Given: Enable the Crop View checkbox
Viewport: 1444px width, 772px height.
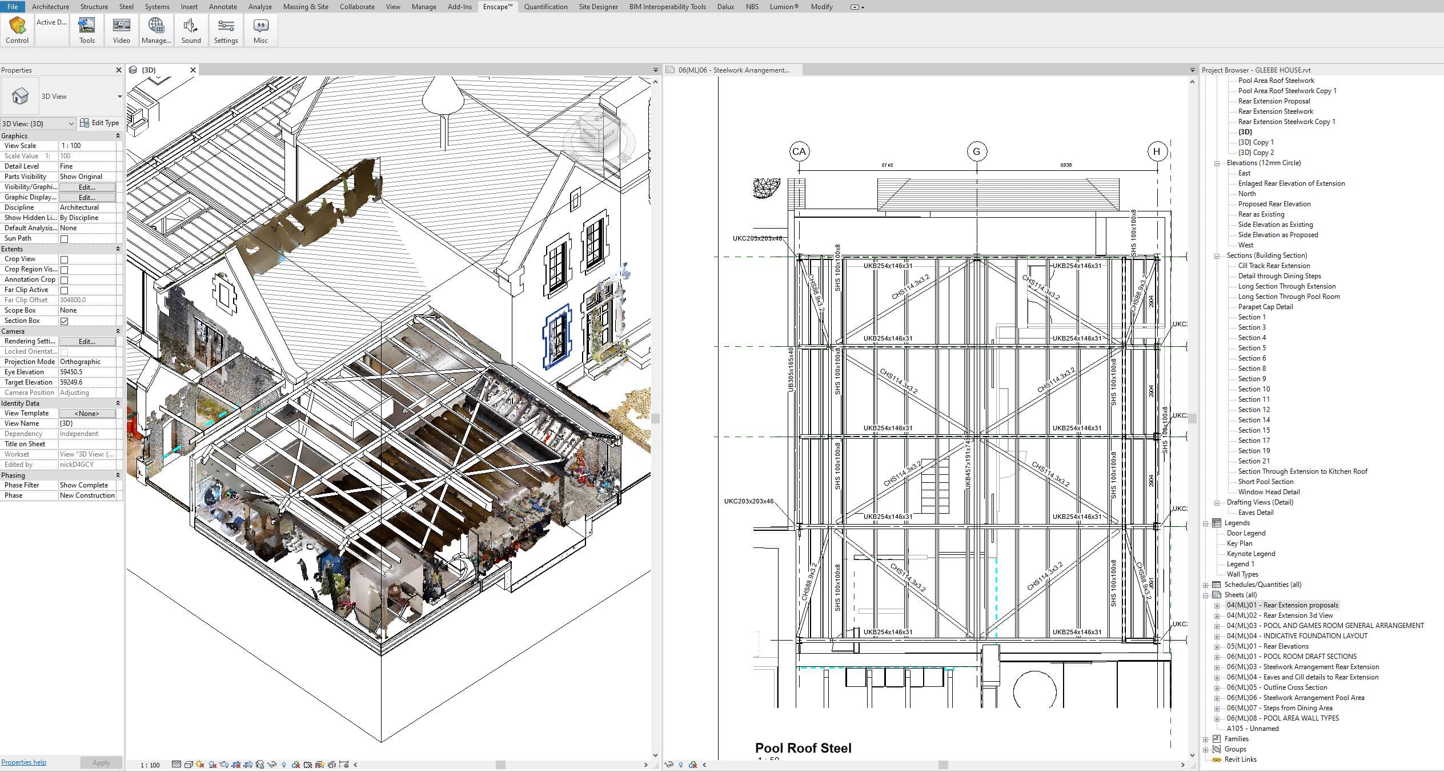Looking at the screenshot, I should coord(64,259).
